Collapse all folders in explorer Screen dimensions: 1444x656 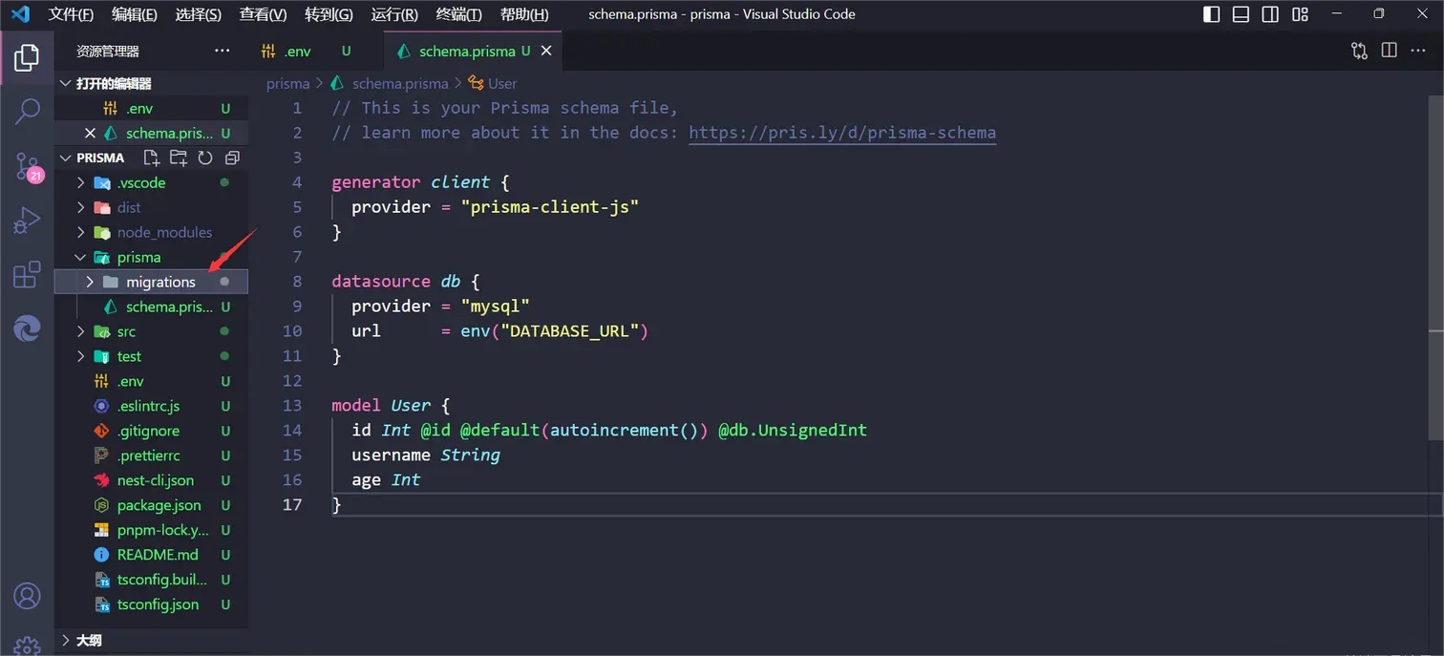pyautogui.click(x=231, y=158)
